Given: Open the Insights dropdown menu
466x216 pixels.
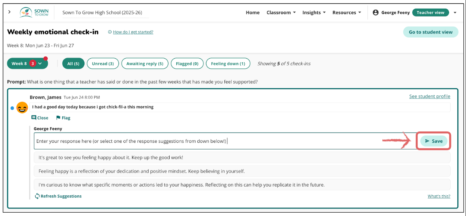Looking at the screenshot, I should tap(314, 12).
